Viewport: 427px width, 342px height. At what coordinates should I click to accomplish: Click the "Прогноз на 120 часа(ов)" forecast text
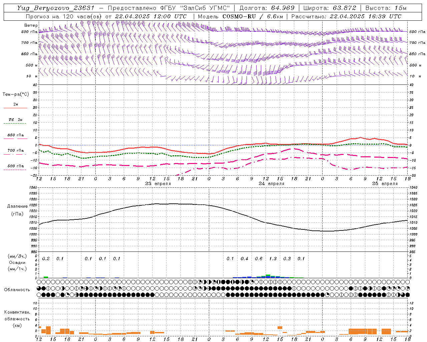[x=64, y=16]
